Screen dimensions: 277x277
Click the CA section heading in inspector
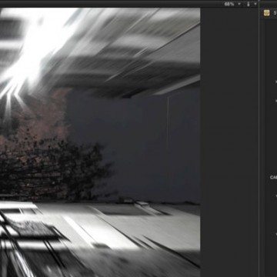pos(273,177)
